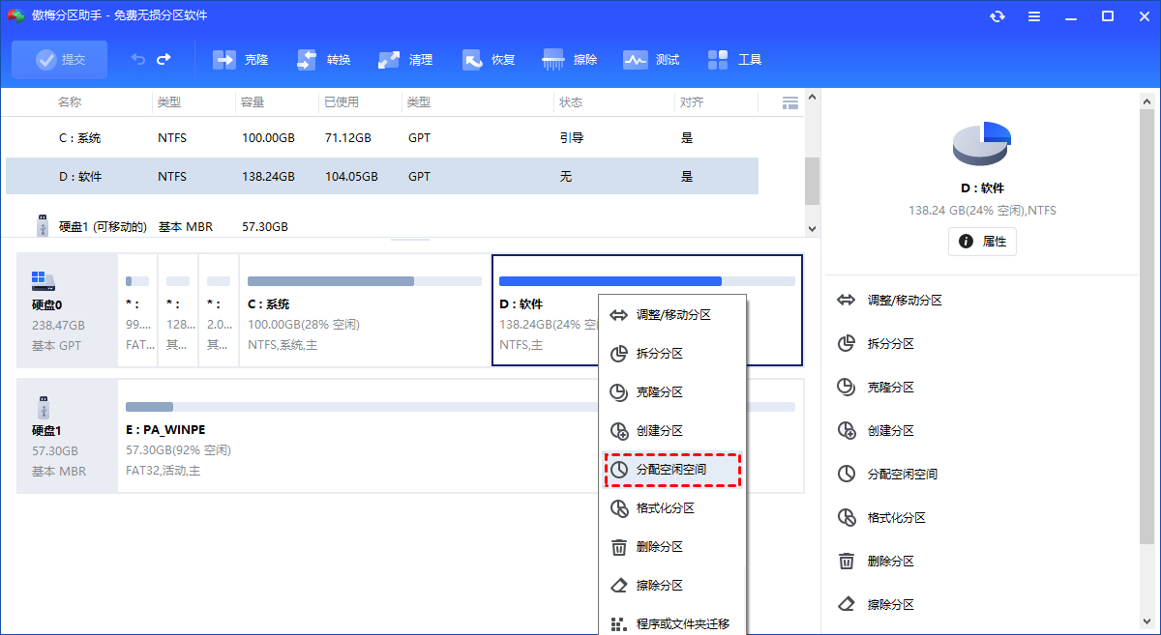
Task: Open the Cleanup (清理) toolbar icon
Action: (x=404, y=59)
